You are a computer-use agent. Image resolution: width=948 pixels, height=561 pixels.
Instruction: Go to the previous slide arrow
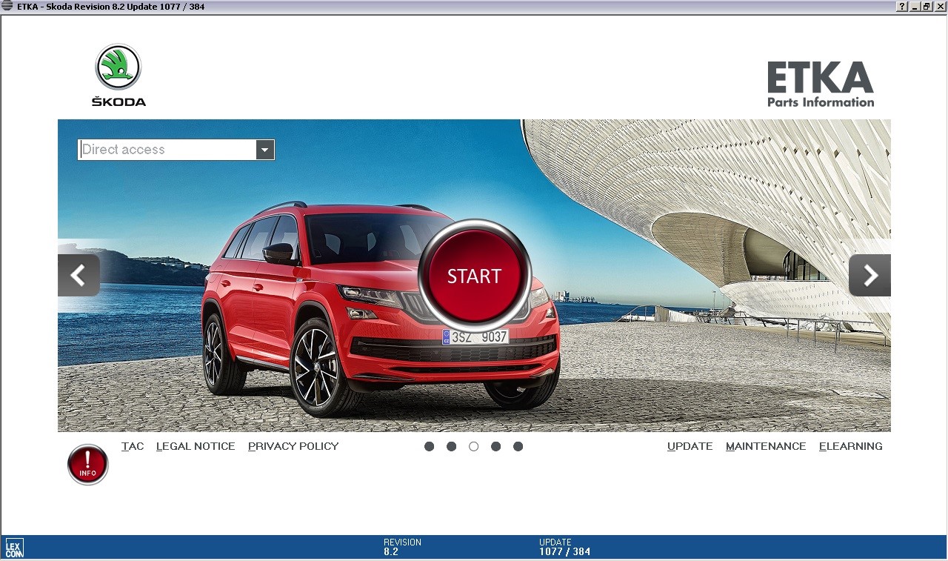click(79, 276)
